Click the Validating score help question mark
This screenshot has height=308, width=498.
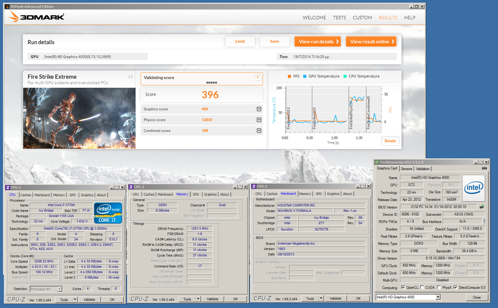click(258, 78)
